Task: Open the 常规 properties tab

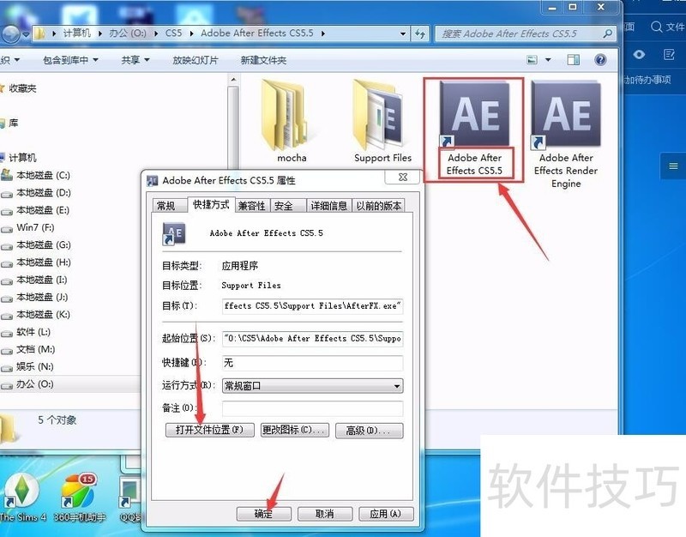Action: 165,206
